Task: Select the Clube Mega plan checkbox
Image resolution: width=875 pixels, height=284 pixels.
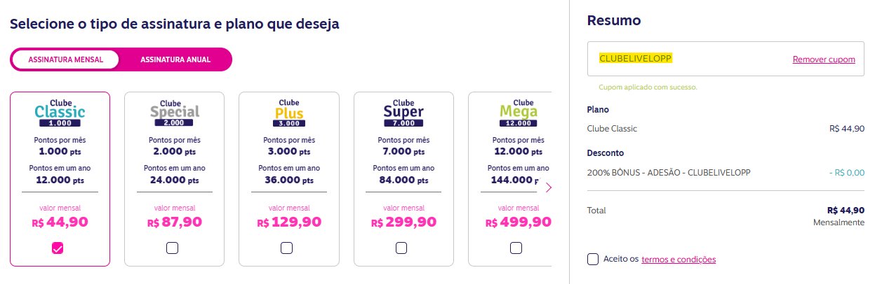Action: point(516,248)
